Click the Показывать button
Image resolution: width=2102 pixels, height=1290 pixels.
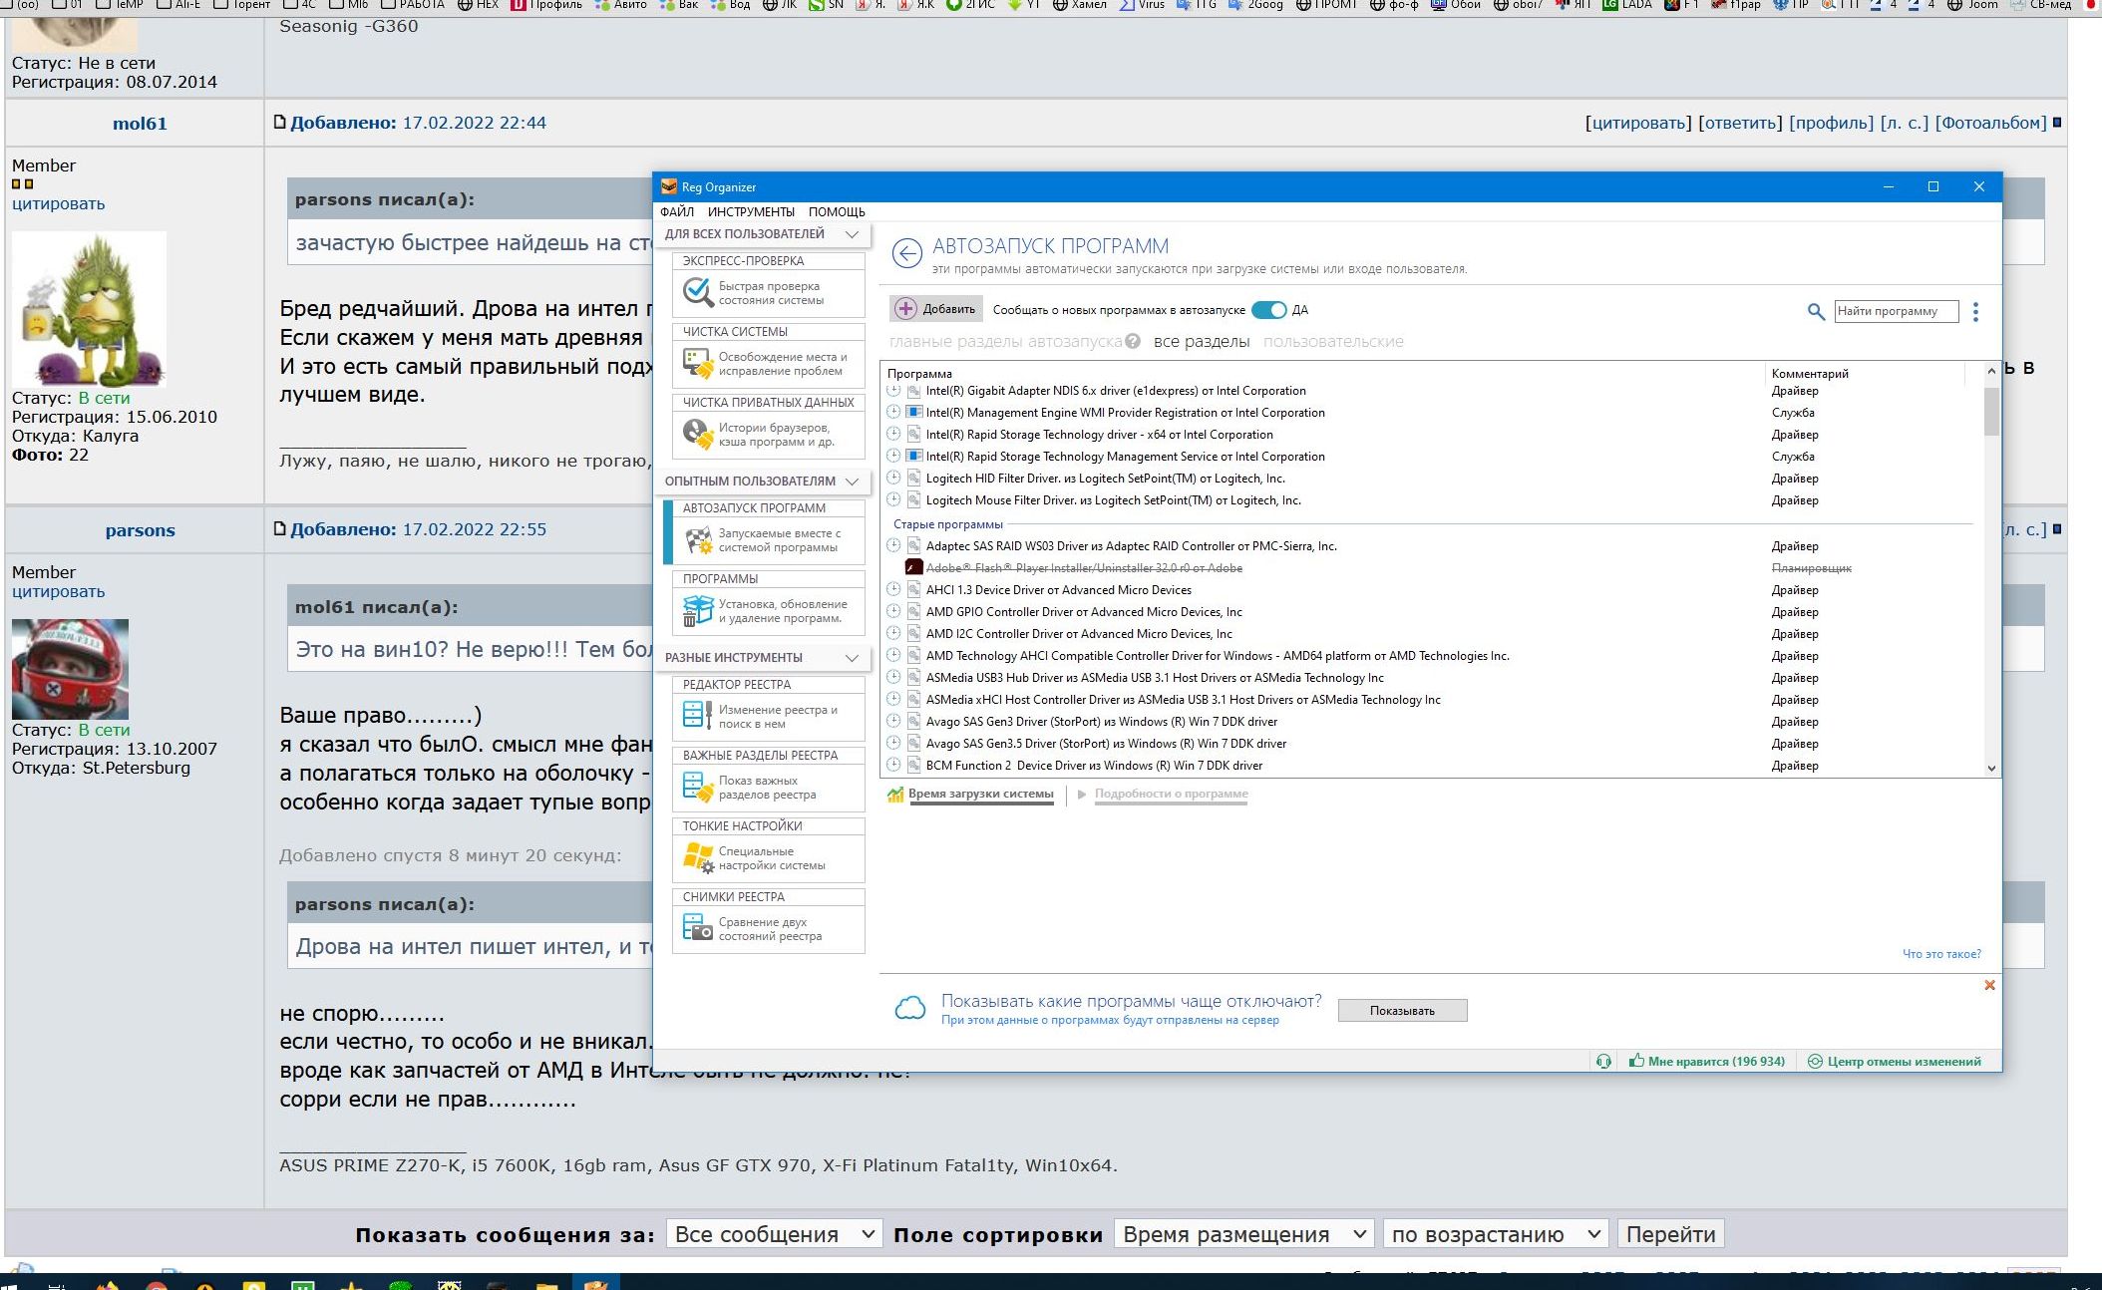[x=1401, y=1011]
